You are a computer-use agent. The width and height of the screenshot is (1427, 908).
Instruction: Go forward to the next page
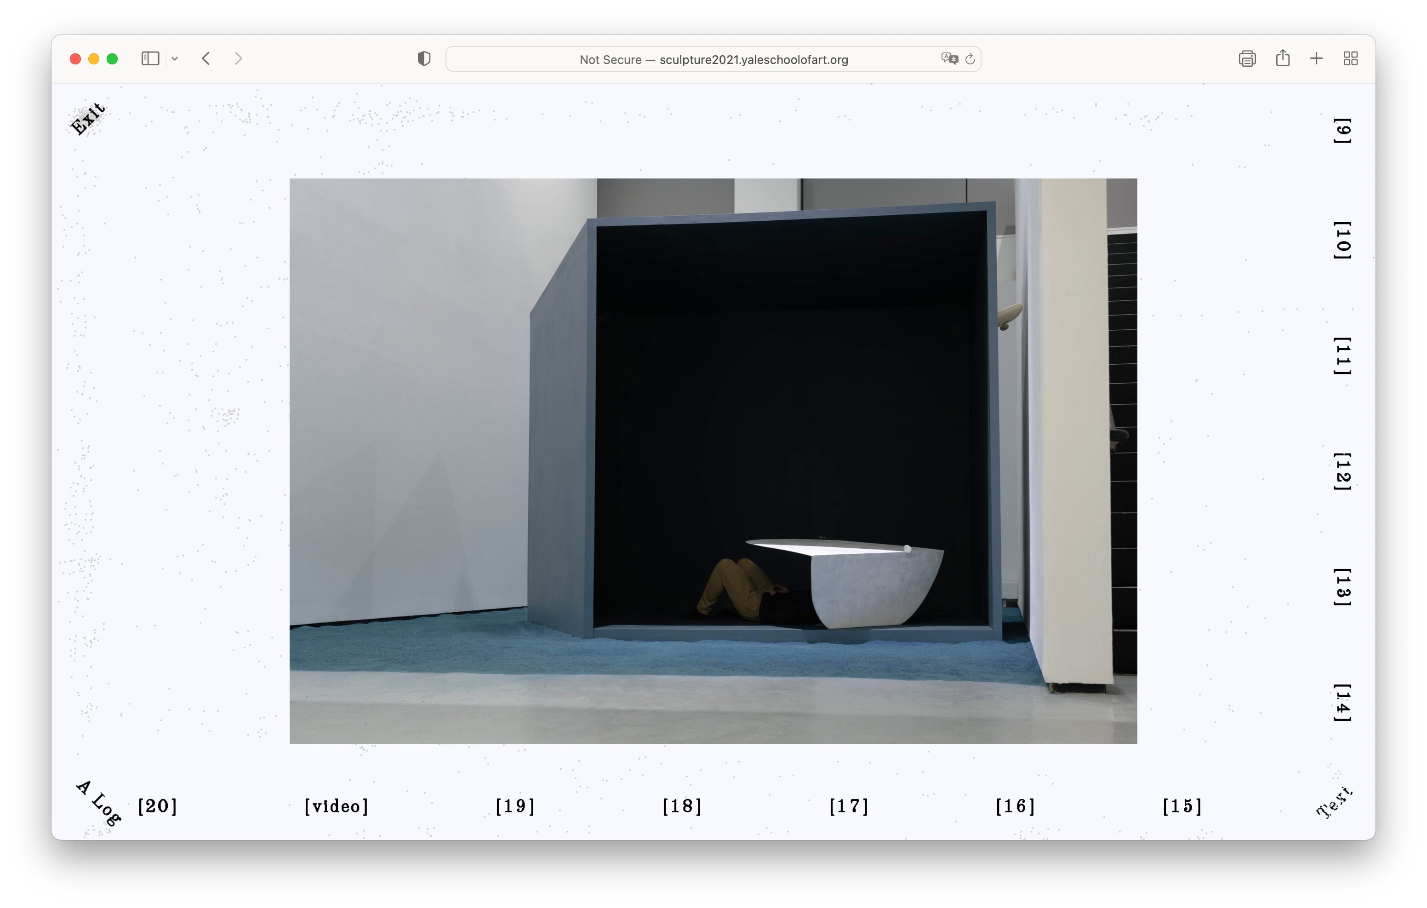pos(238,59)
